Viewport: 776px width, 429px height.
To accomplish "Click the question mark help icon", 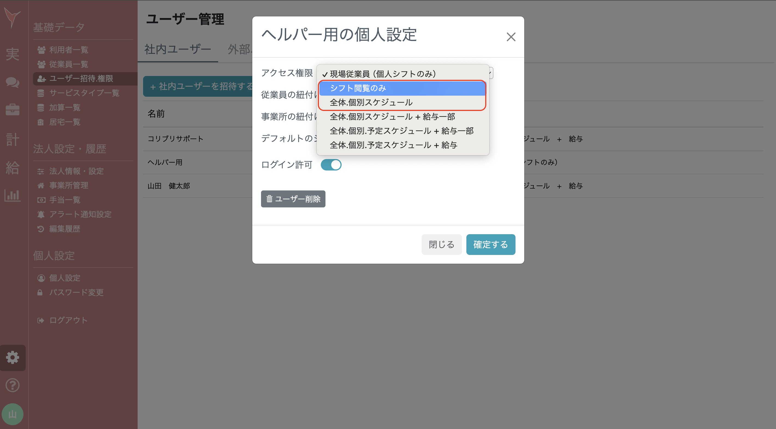I will click(13, 385).
